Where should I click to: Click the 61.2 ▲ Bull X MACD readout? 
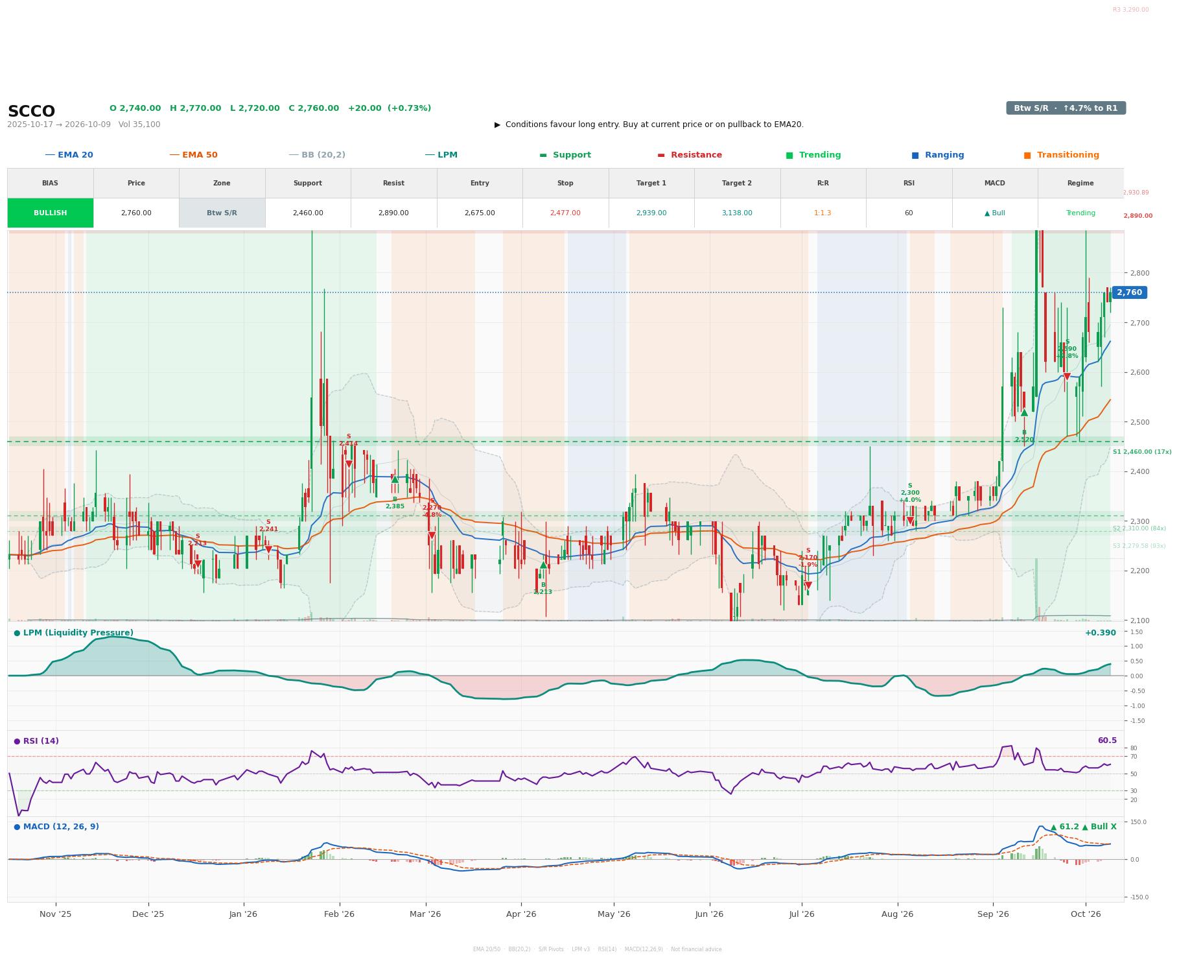[x=1083, y=827]
